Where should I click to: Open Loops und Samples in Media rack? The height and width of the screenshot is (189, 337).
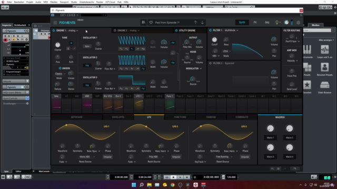(324, 51)
